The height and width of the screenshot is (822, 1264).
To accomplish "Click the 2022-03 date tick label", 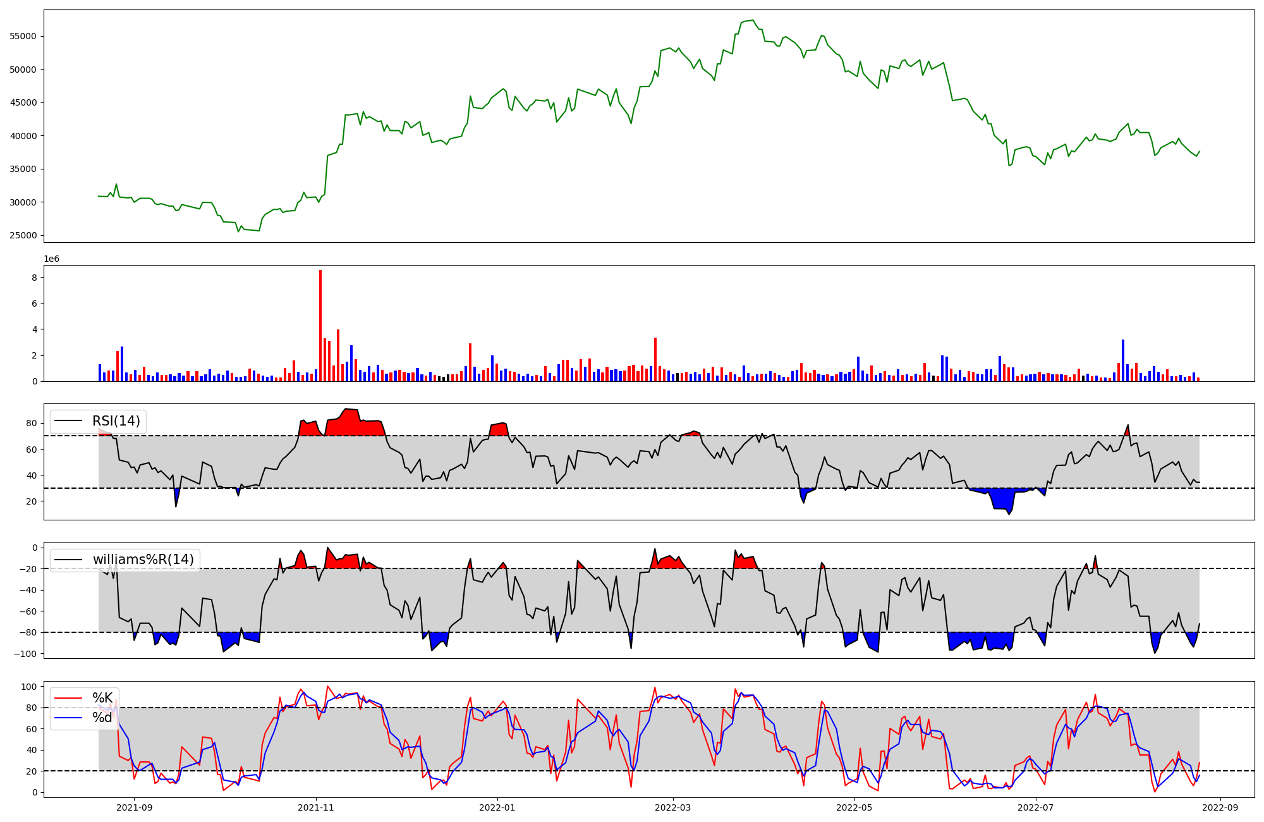I will [672, 807].
